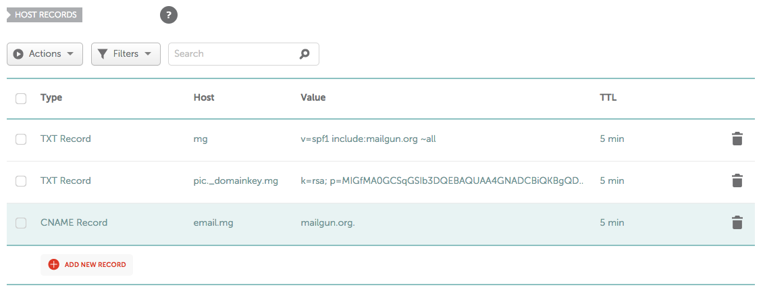
Task: Open the question mark help icon
Action: pos(168,15)
